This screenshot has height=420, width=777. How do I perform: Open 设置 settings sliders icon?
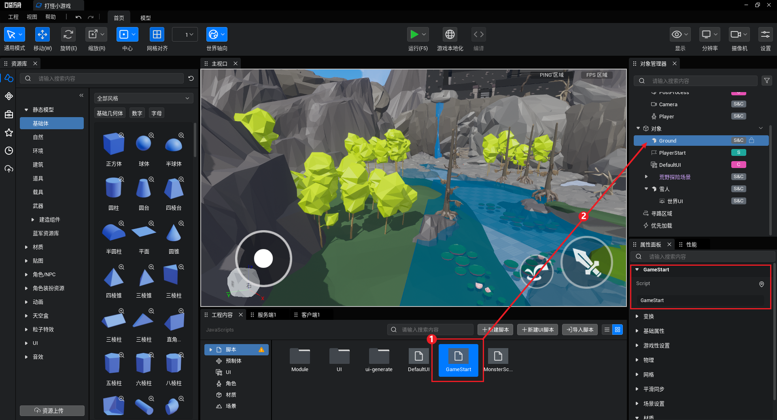[x=765, y=35]
